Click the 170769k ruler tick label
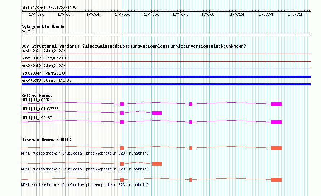The width and height of the screenshot is (321, 196). pos(238,14)
